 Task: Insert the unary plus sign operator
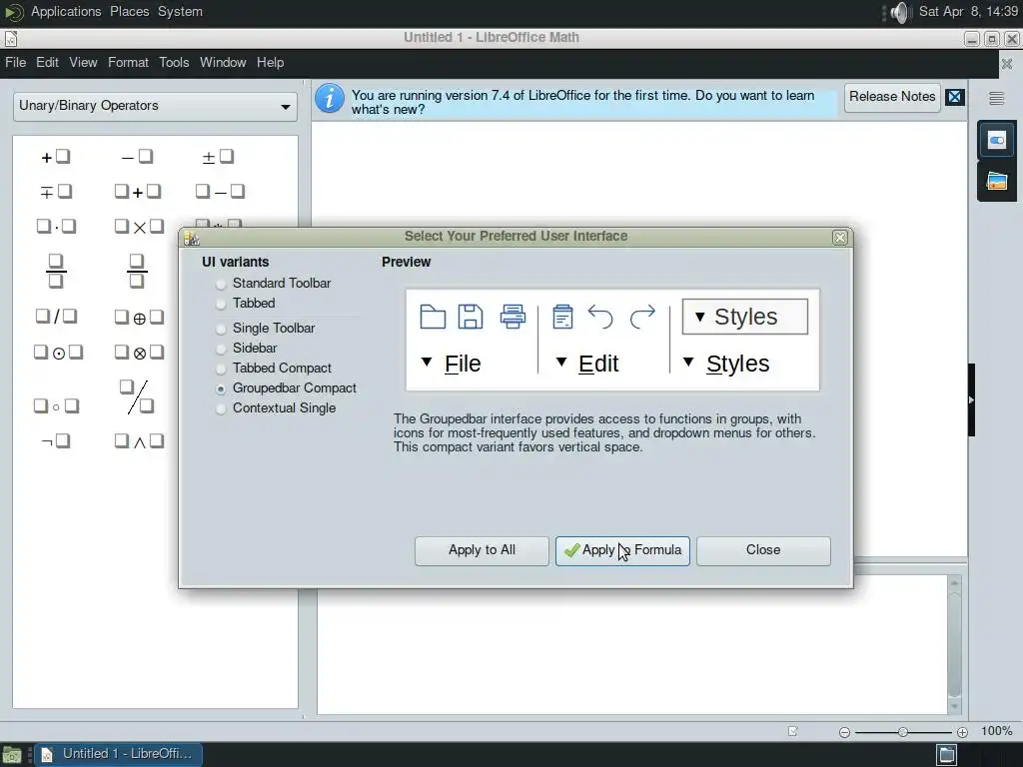coord(56,157)
